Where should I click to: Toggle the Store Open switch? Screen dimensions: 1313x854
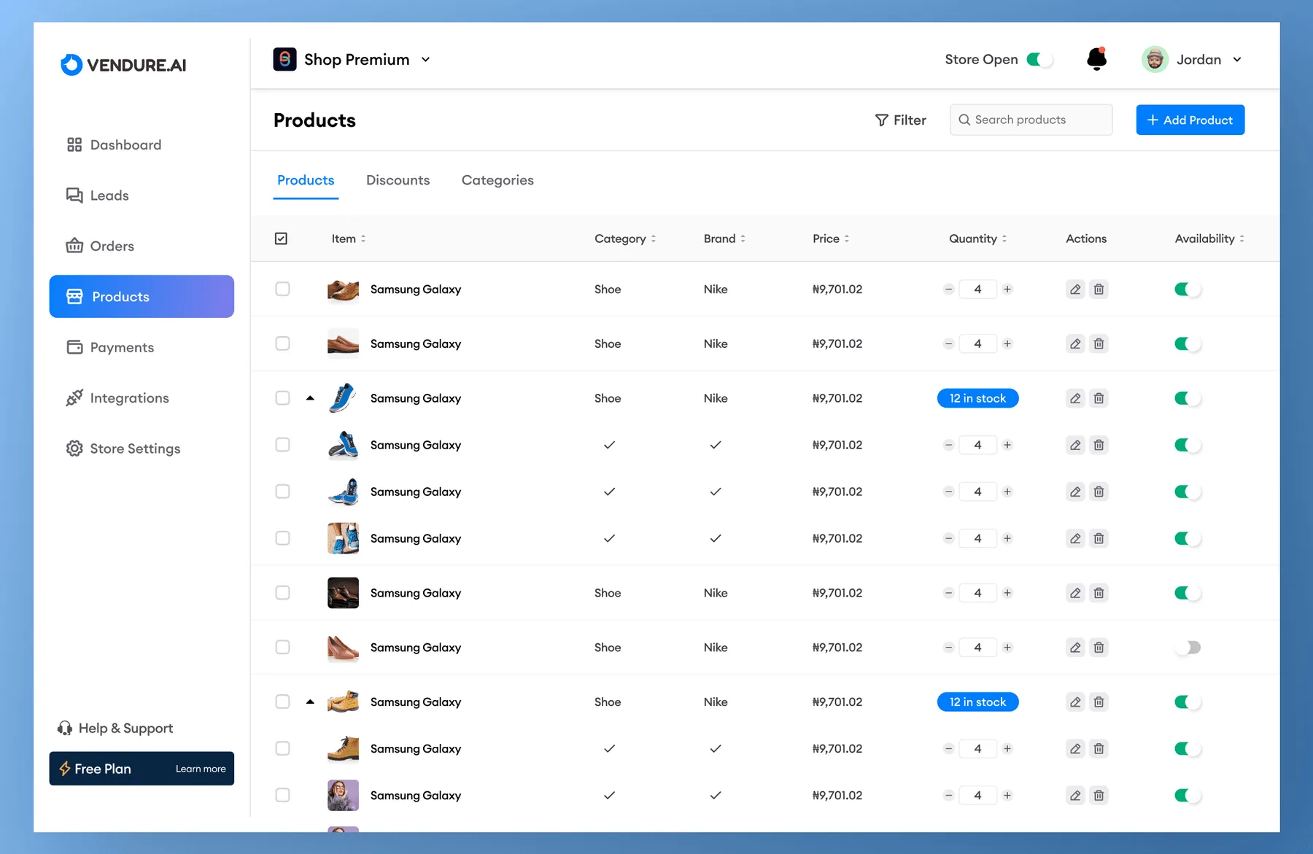[1039, 59]
